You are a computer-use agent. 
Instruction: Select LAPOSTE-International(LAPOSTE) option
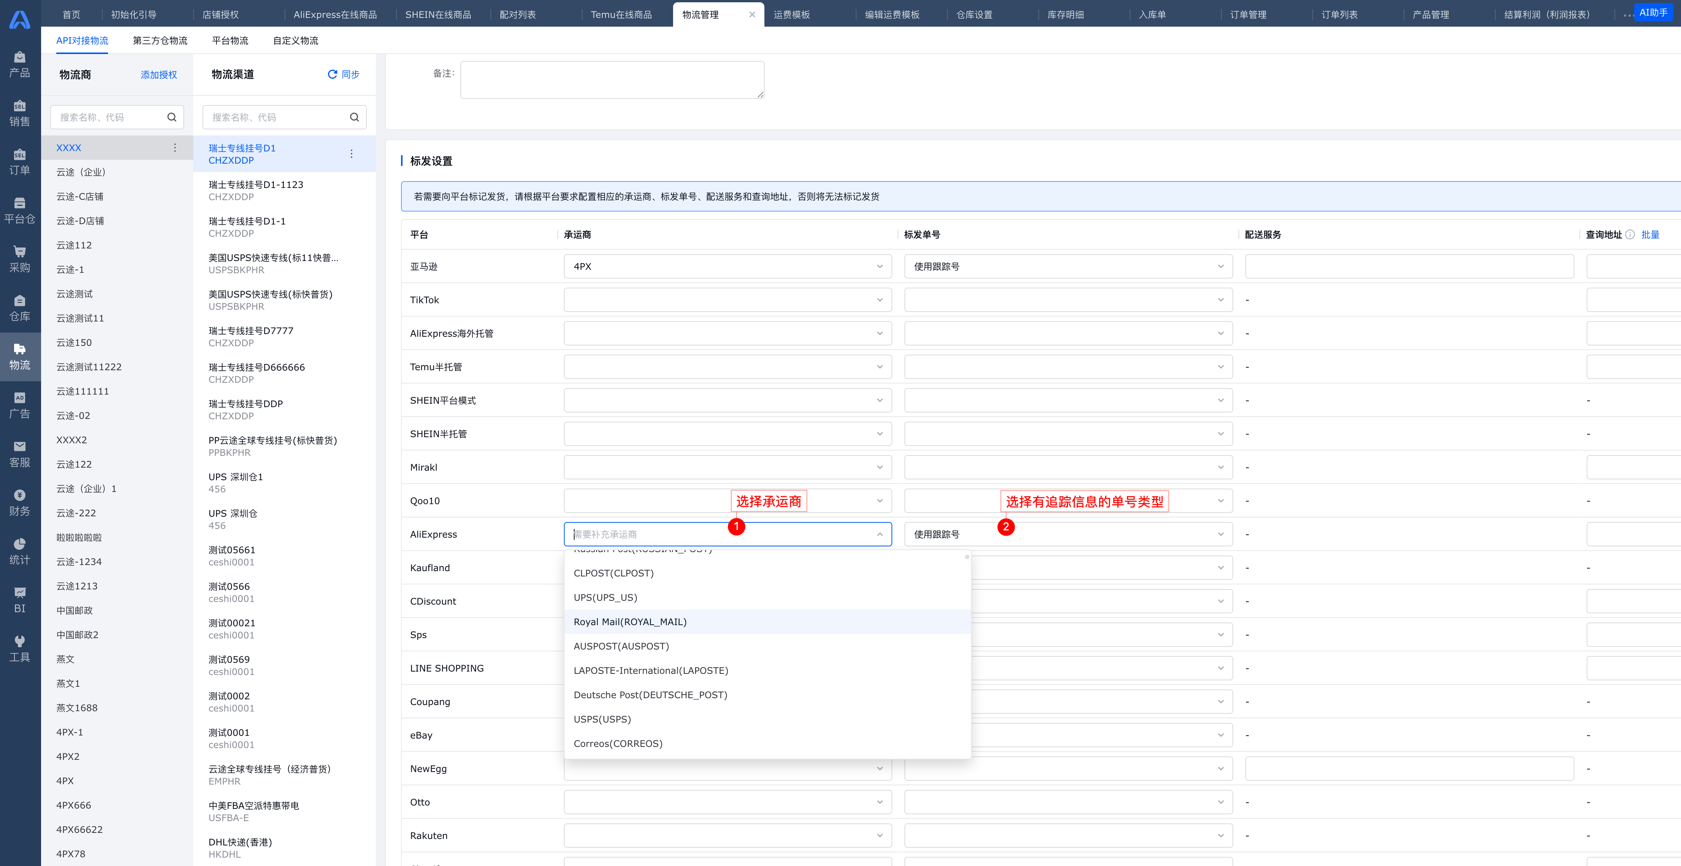point(767,671)
